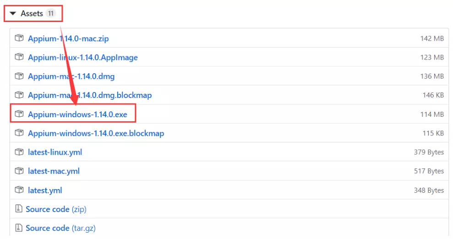This screenshot has width=453, height=239.
Task: Select the 114 MB size text
Action: click(x=432, y=114)
